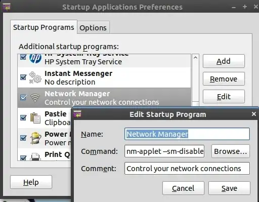This screenshot has height=202, width=259.
Task: Maximize the Startup Applications Preferences window
Action: pyautogui.click(x=245, y=7)
